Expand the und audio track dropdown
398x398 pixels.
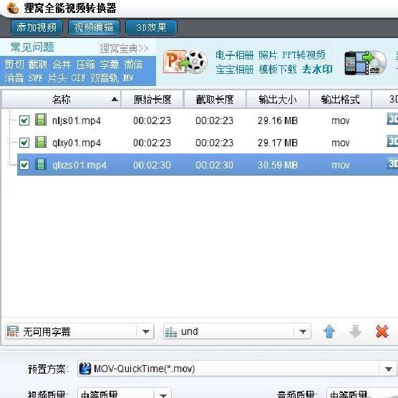(x=237, y=331)
